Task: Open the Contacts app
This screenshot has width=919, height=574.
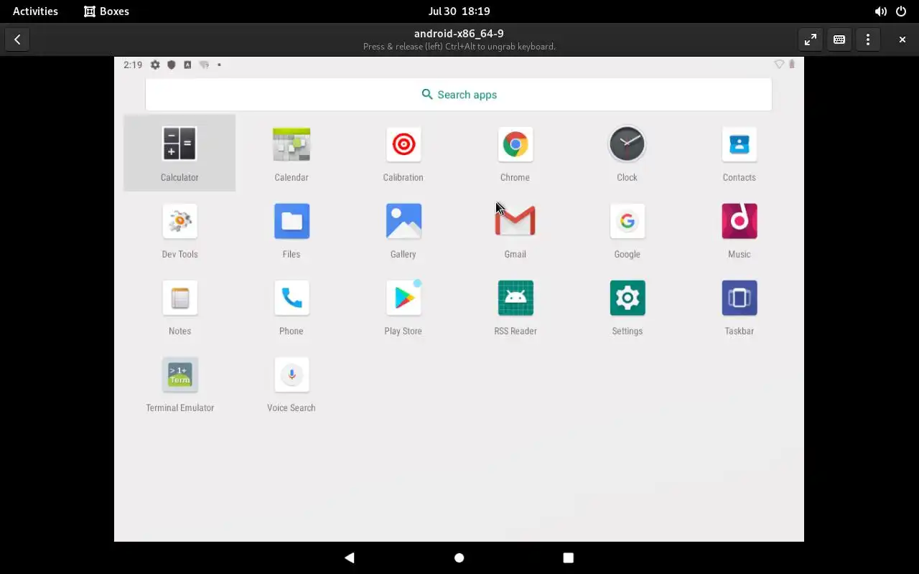Action: pos(739,153)
